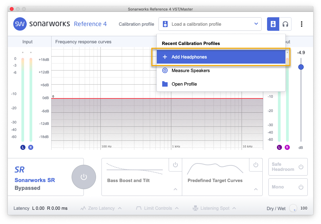The image size is (321, 224).
Task: Expand the Zero Latency options
Action: 120,208
